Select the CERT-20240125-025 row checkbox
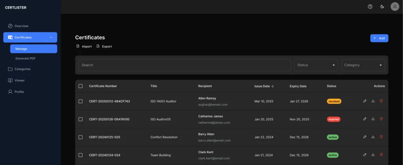 point(81,137)
